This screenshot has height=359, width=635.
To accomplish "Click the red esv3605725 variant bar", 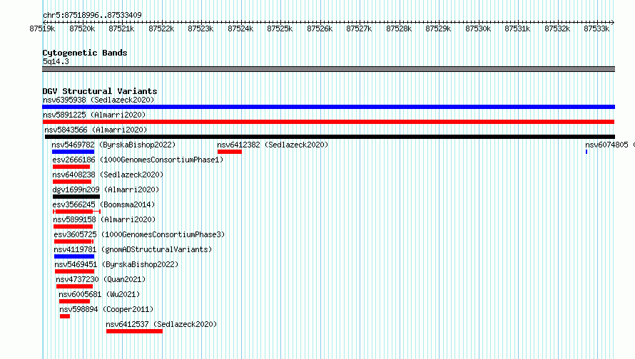I will [x=73, y=241].
